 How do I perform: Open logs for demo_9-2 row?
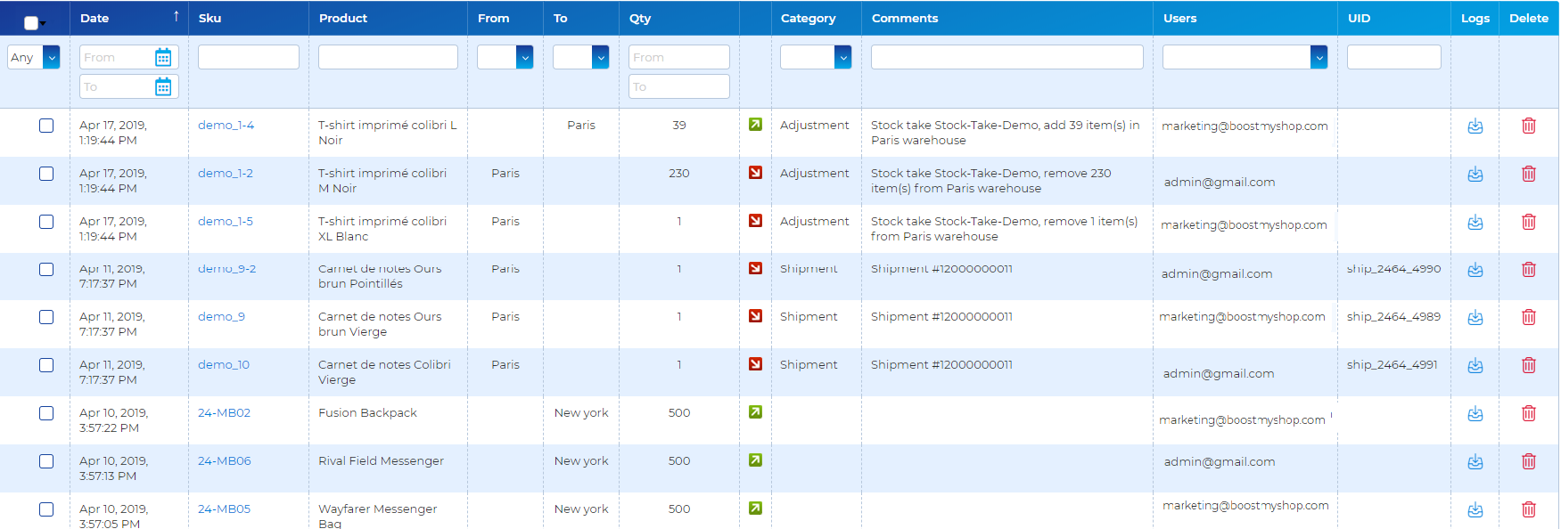[1475, 269]
